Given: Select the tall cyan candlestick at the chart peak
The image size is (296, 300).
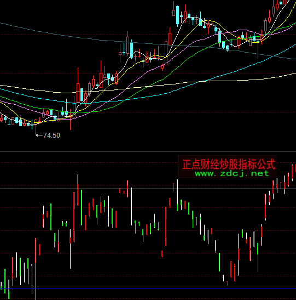Looking at the screenshot, I should [x=177, y=16].
